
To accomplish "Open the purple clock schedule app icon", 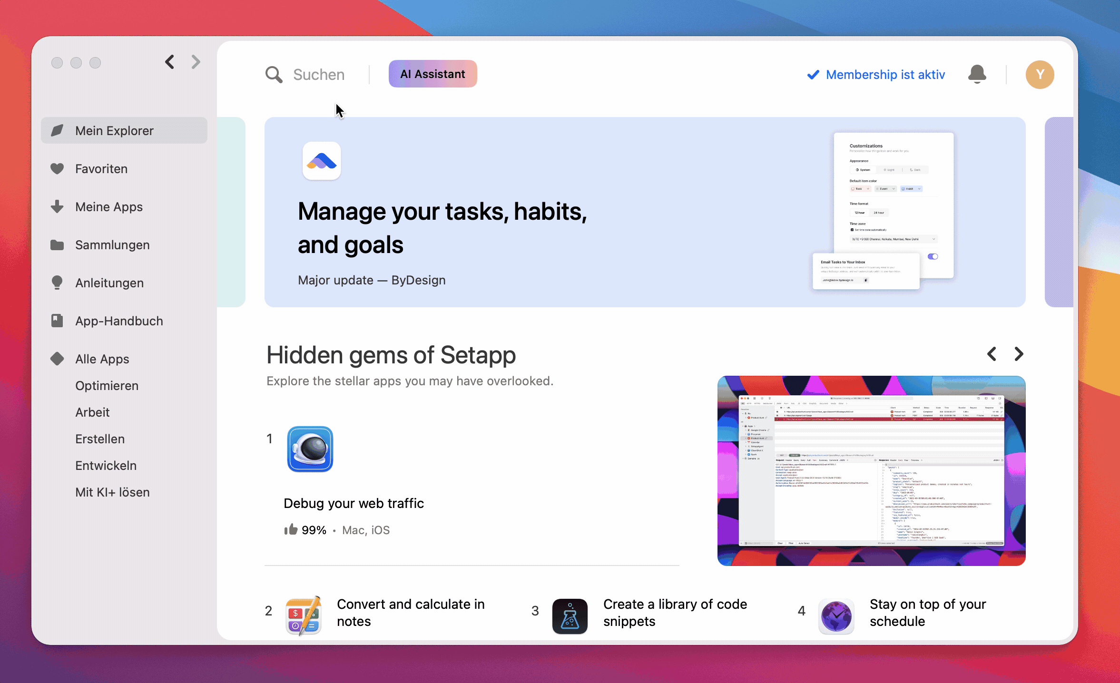I will (836, 616).
